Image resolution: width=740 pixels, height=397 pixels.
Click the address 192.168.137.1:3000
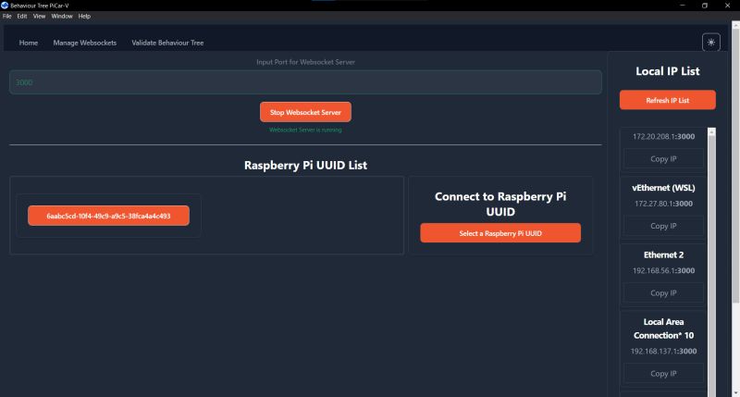pyautogui.click(x=663, y=351)
